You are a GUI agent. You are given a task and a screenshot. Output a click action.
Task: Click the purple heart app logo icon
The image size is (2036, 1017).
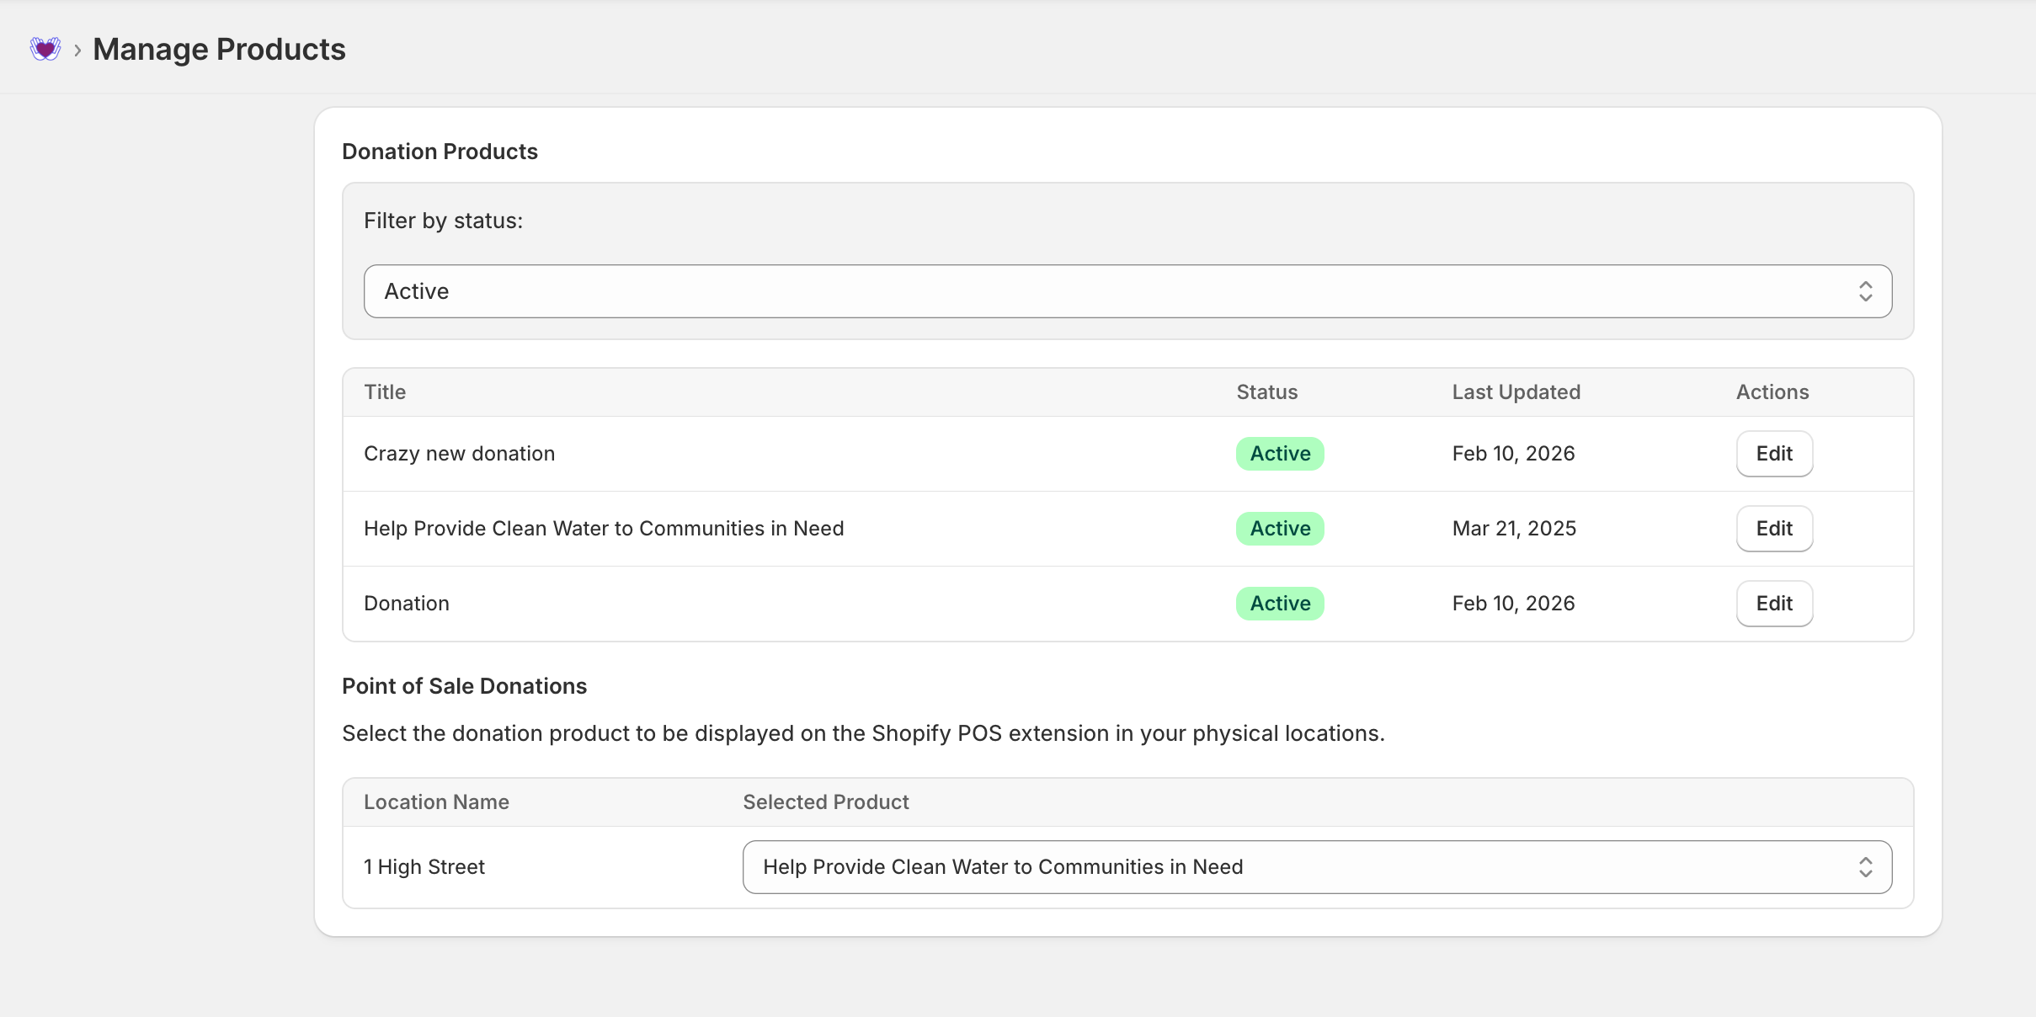(x=45, y=50)
